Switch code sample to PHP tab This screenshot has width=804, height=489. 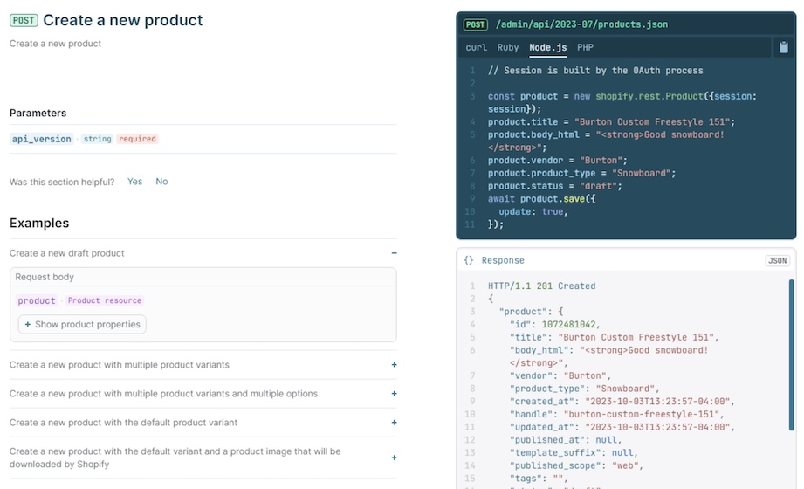point(585,47)
